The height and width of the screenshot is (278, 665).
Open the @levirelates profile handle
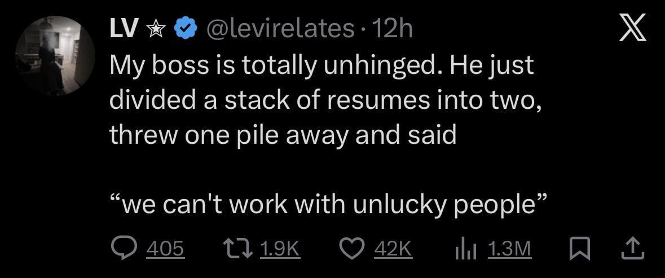click(x=281, y=30)
